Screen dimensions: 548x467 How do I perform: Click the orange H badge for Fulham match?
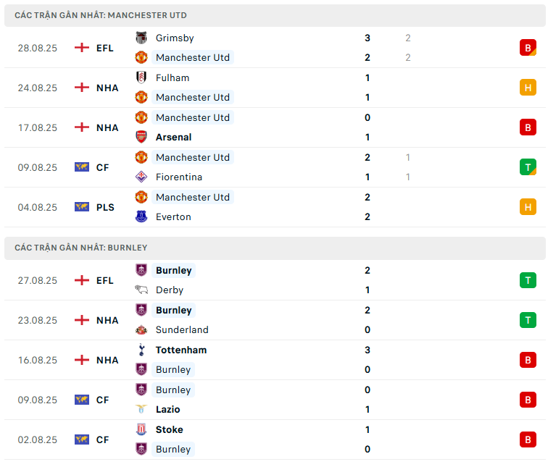(528, 88)
